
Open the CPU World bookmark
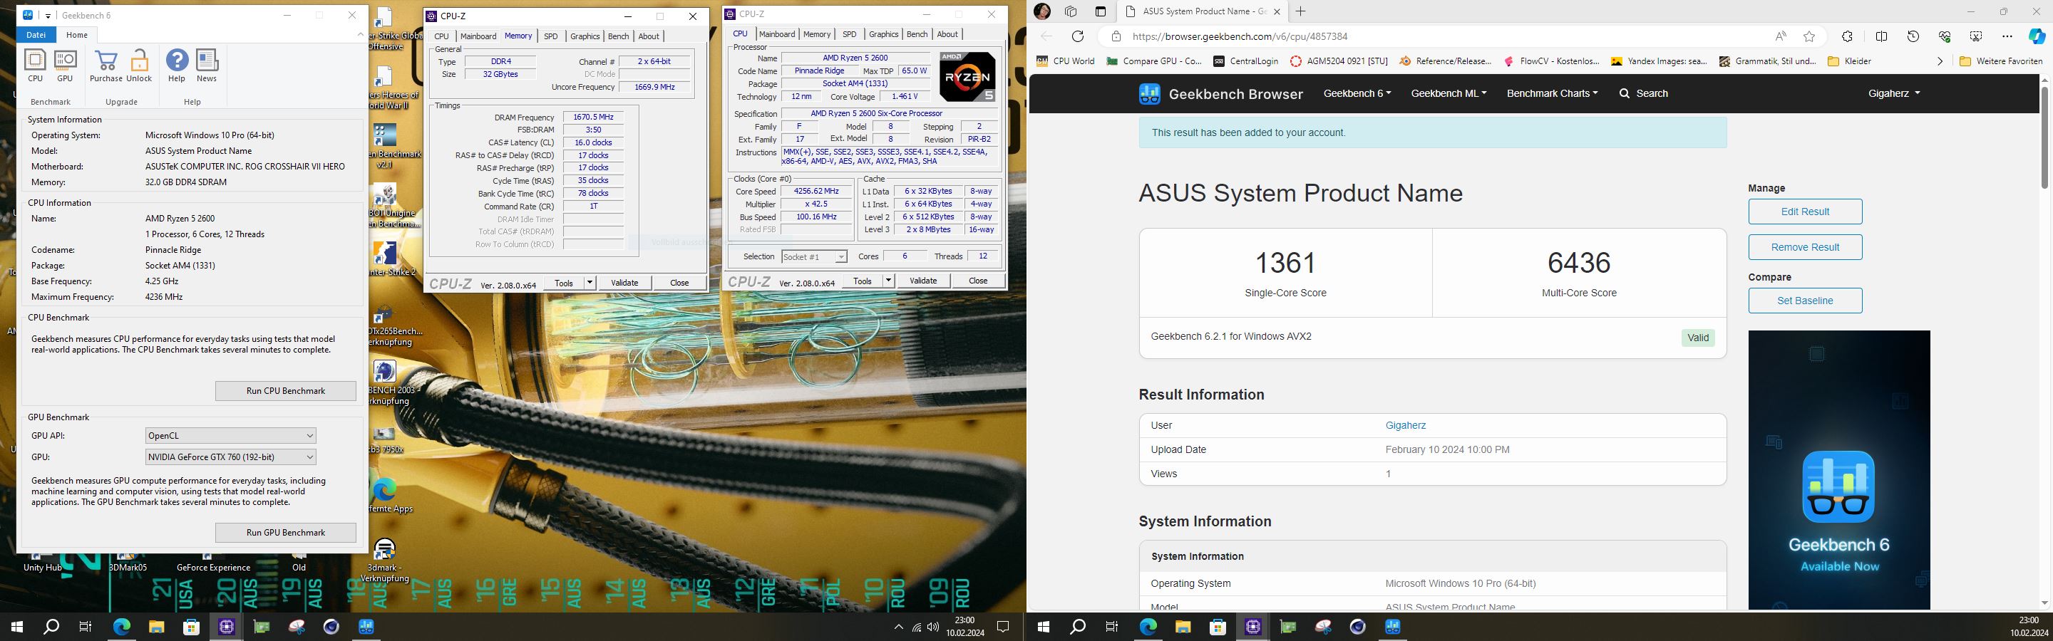[1066, 61]
